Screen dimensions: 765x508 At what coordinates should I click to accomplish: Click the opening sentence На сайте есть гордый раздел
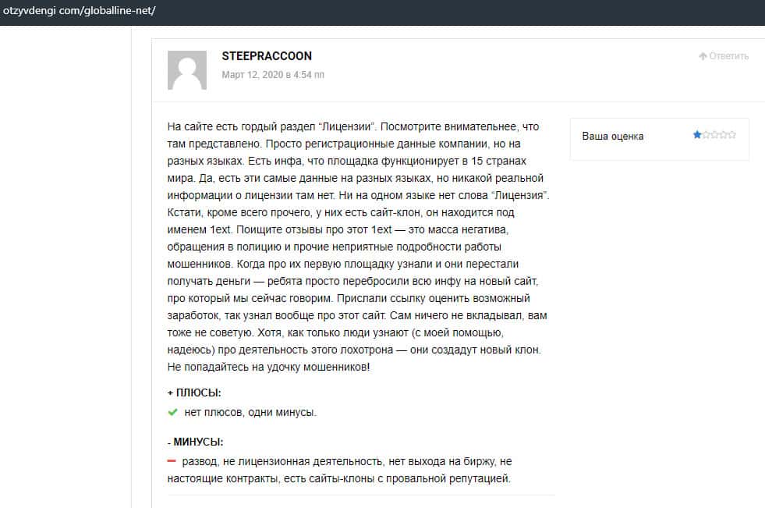coord(257,126)
